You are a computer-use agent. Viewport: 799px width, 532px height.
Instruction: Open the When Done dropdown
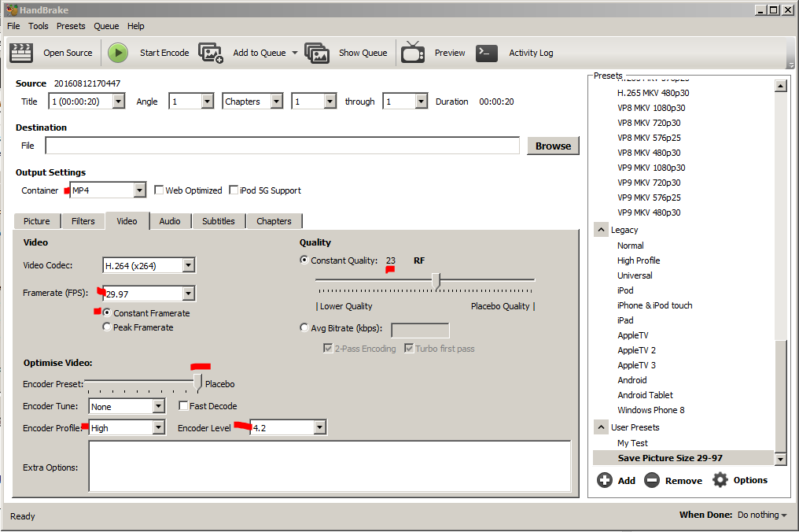coord(762,515)
